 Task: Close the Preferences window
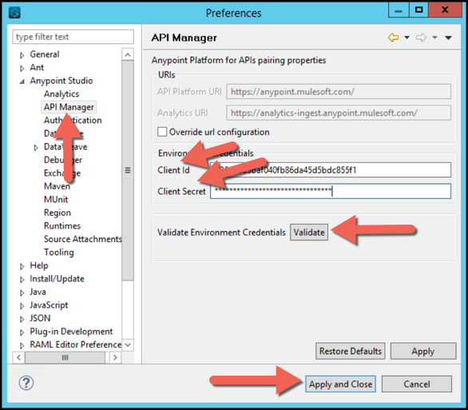point(445,10)
